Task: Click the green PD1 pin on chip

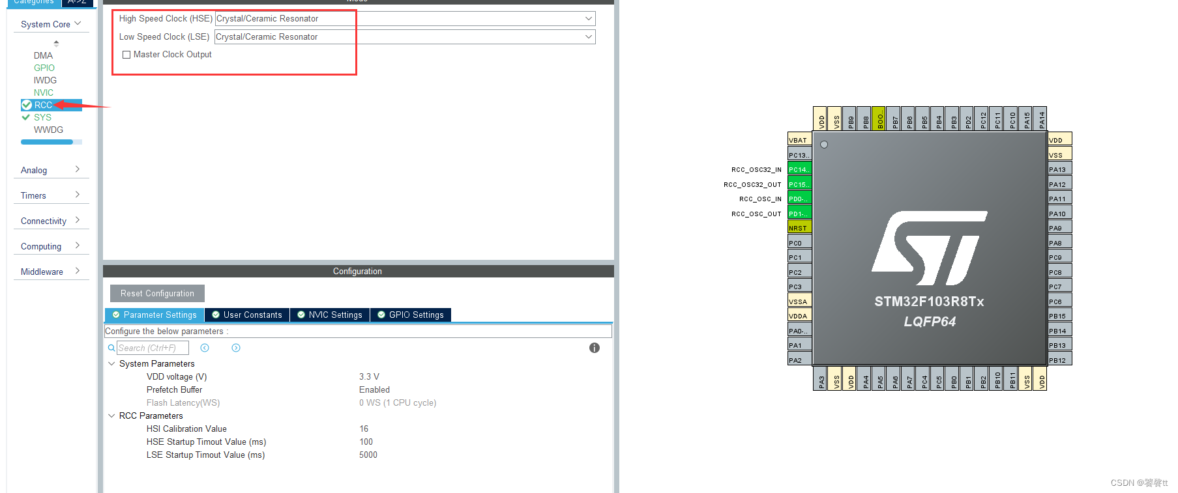Action: coord(800,214)
